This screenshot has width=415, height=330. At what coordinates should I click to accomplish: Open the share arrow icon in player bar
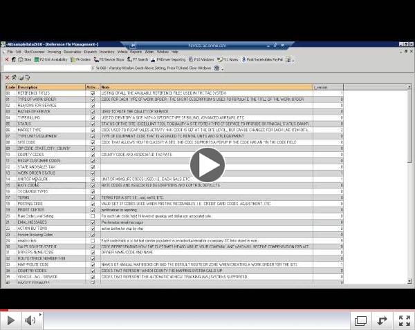coord(382,320)
